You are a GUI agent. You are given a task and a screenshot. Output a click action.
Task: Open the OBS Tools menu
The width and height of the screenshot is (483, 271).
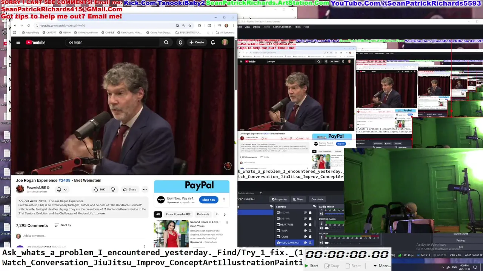(297, 27)
